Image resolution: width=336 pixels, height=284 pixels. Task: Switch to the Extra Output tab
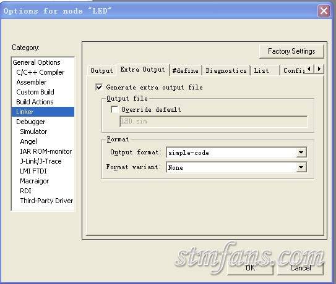[143, 70]
